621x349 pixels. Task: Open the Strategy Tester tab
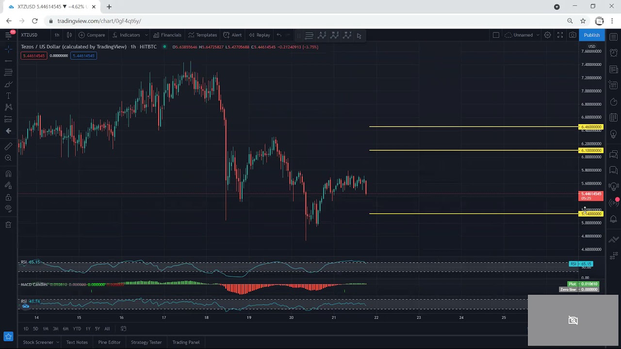(x=146, y=342)
